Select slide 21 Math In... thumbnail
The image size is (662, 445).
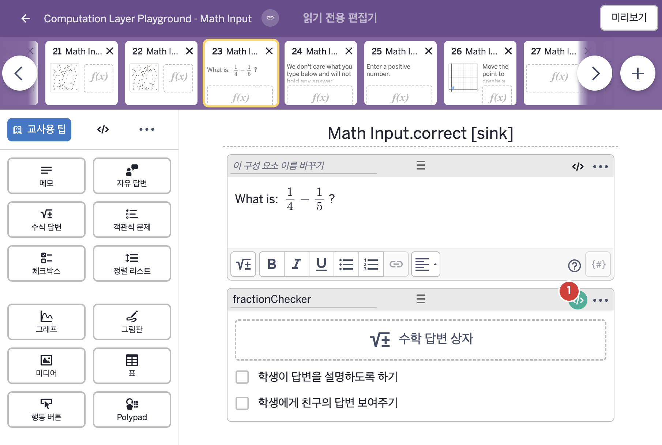pos(81,73)
